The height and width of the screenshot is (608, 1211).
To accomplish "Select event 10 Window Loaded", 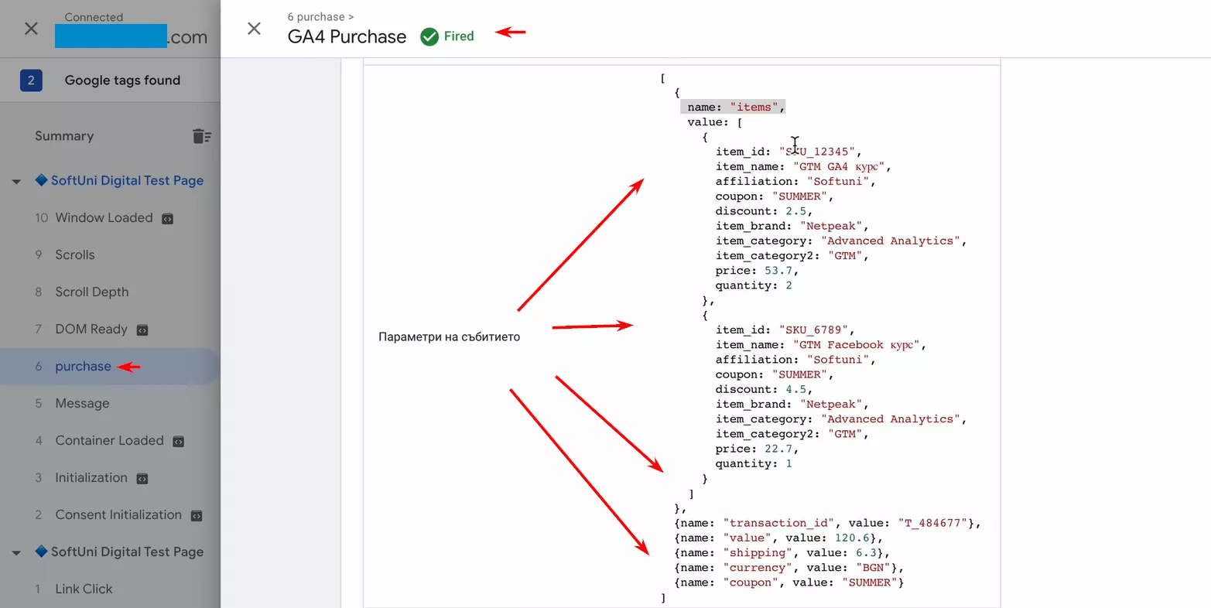I will tap(104, 218).
